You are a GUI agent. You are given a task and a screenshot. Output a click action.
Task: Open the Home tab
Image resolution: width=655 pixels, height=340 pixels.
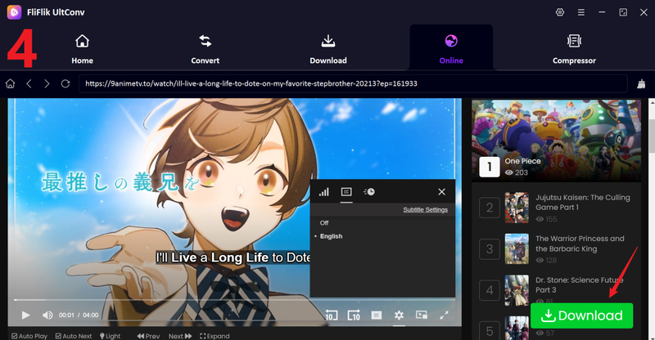point(83,49)
